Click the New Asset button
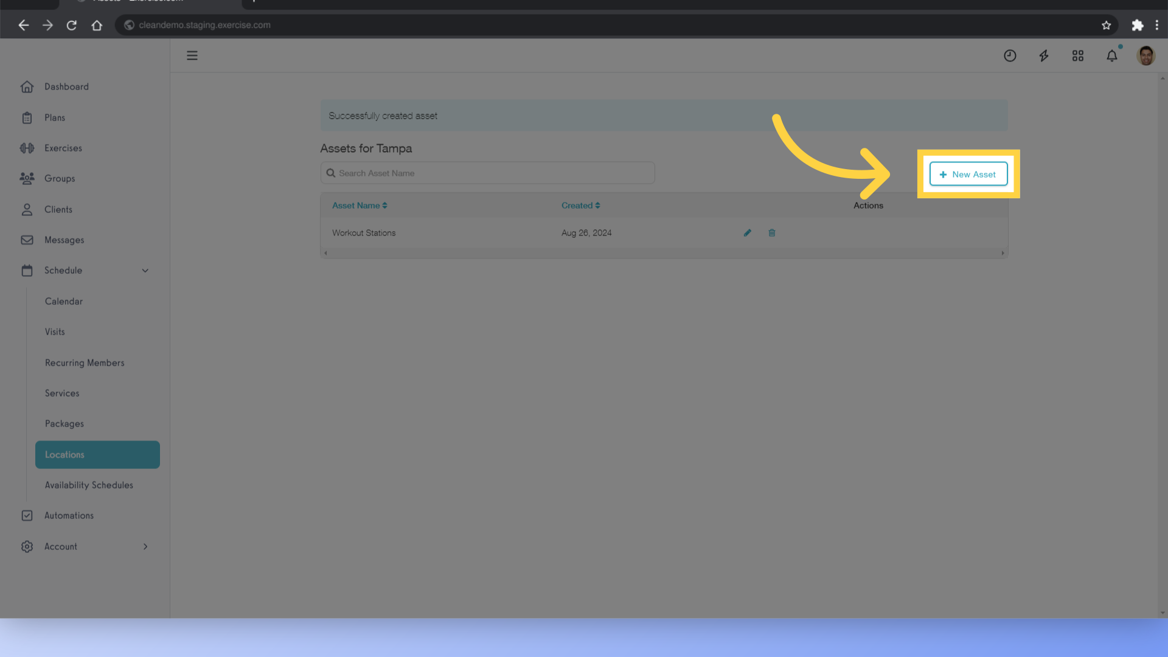Viewport: 1168px width, 657px height. tap(968, 174)
